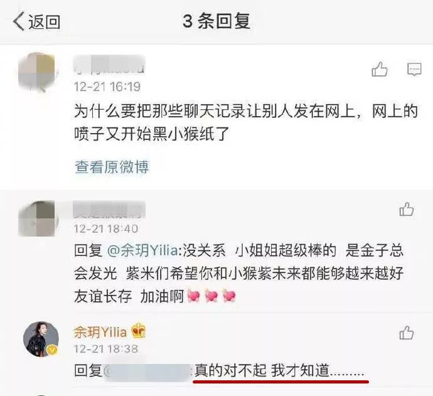Screen dimensions: 433x396
Task: Like the first comment about 聊天记录
Action: (380, 69)
